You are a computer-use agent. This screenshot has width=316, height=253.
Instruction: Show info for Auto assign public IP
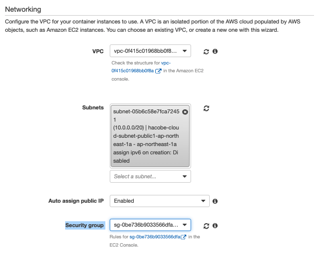215,201
